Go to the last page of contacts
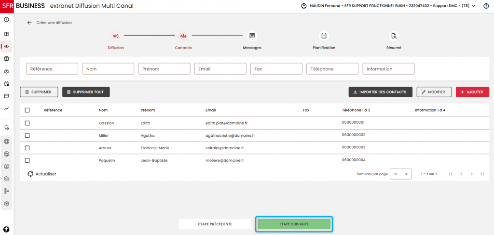Image resolution: width=494 pixels, height=235 pixels. tap(482, 174)
